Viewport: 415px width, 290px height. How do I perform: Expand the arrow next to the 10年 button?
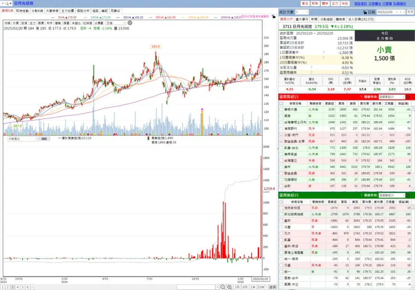pyautogui.click(x=267, y=287)
